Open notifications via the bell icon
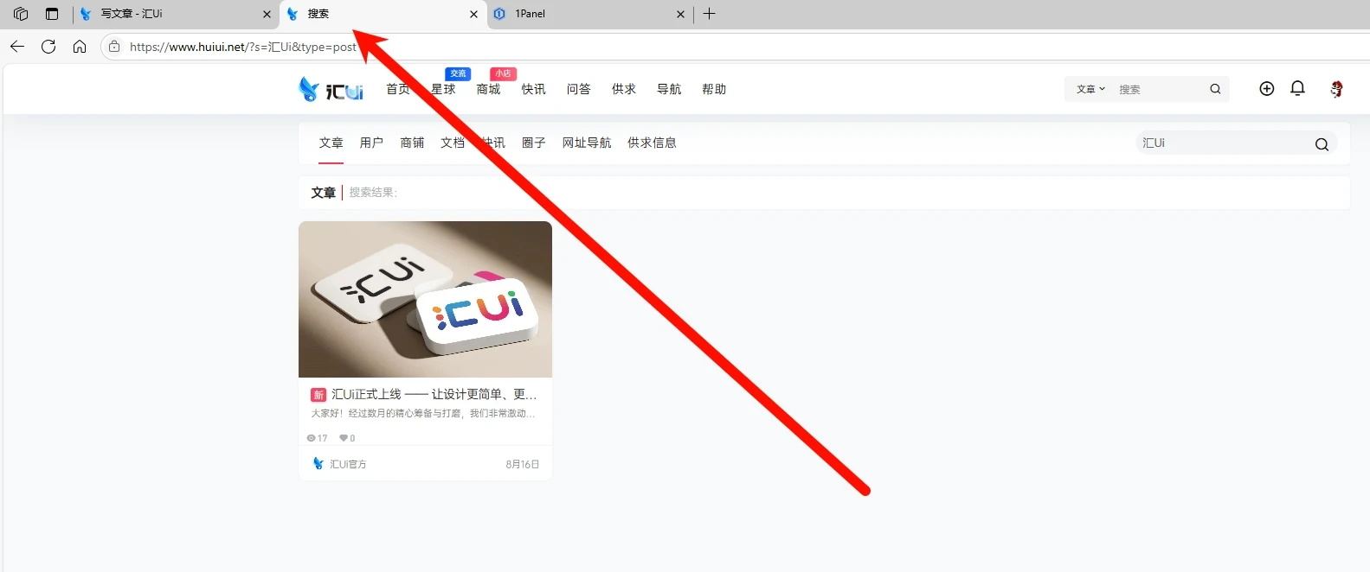This screenshot has height=572, width=1370. 1297,88
